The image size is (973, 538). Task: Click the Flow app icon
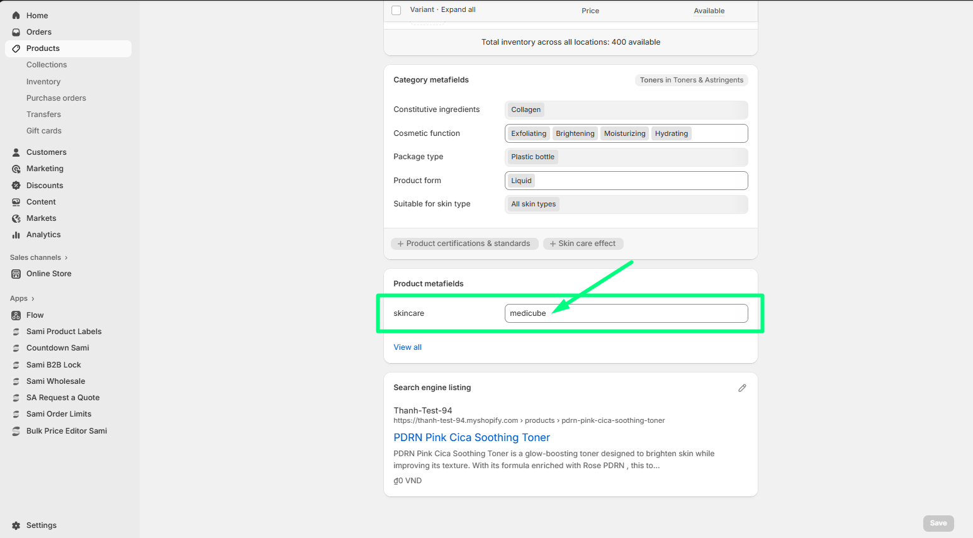click(16, 315)
